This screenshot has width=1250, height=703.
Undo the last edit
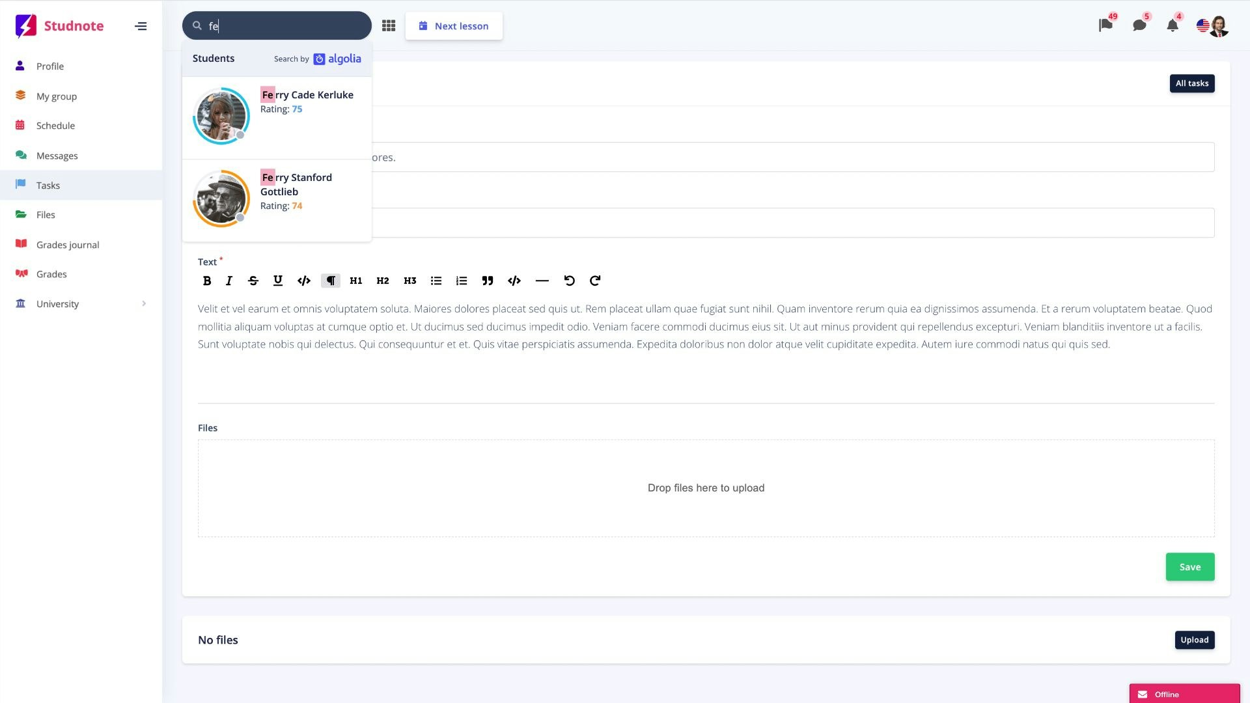[x=569, y=281]
